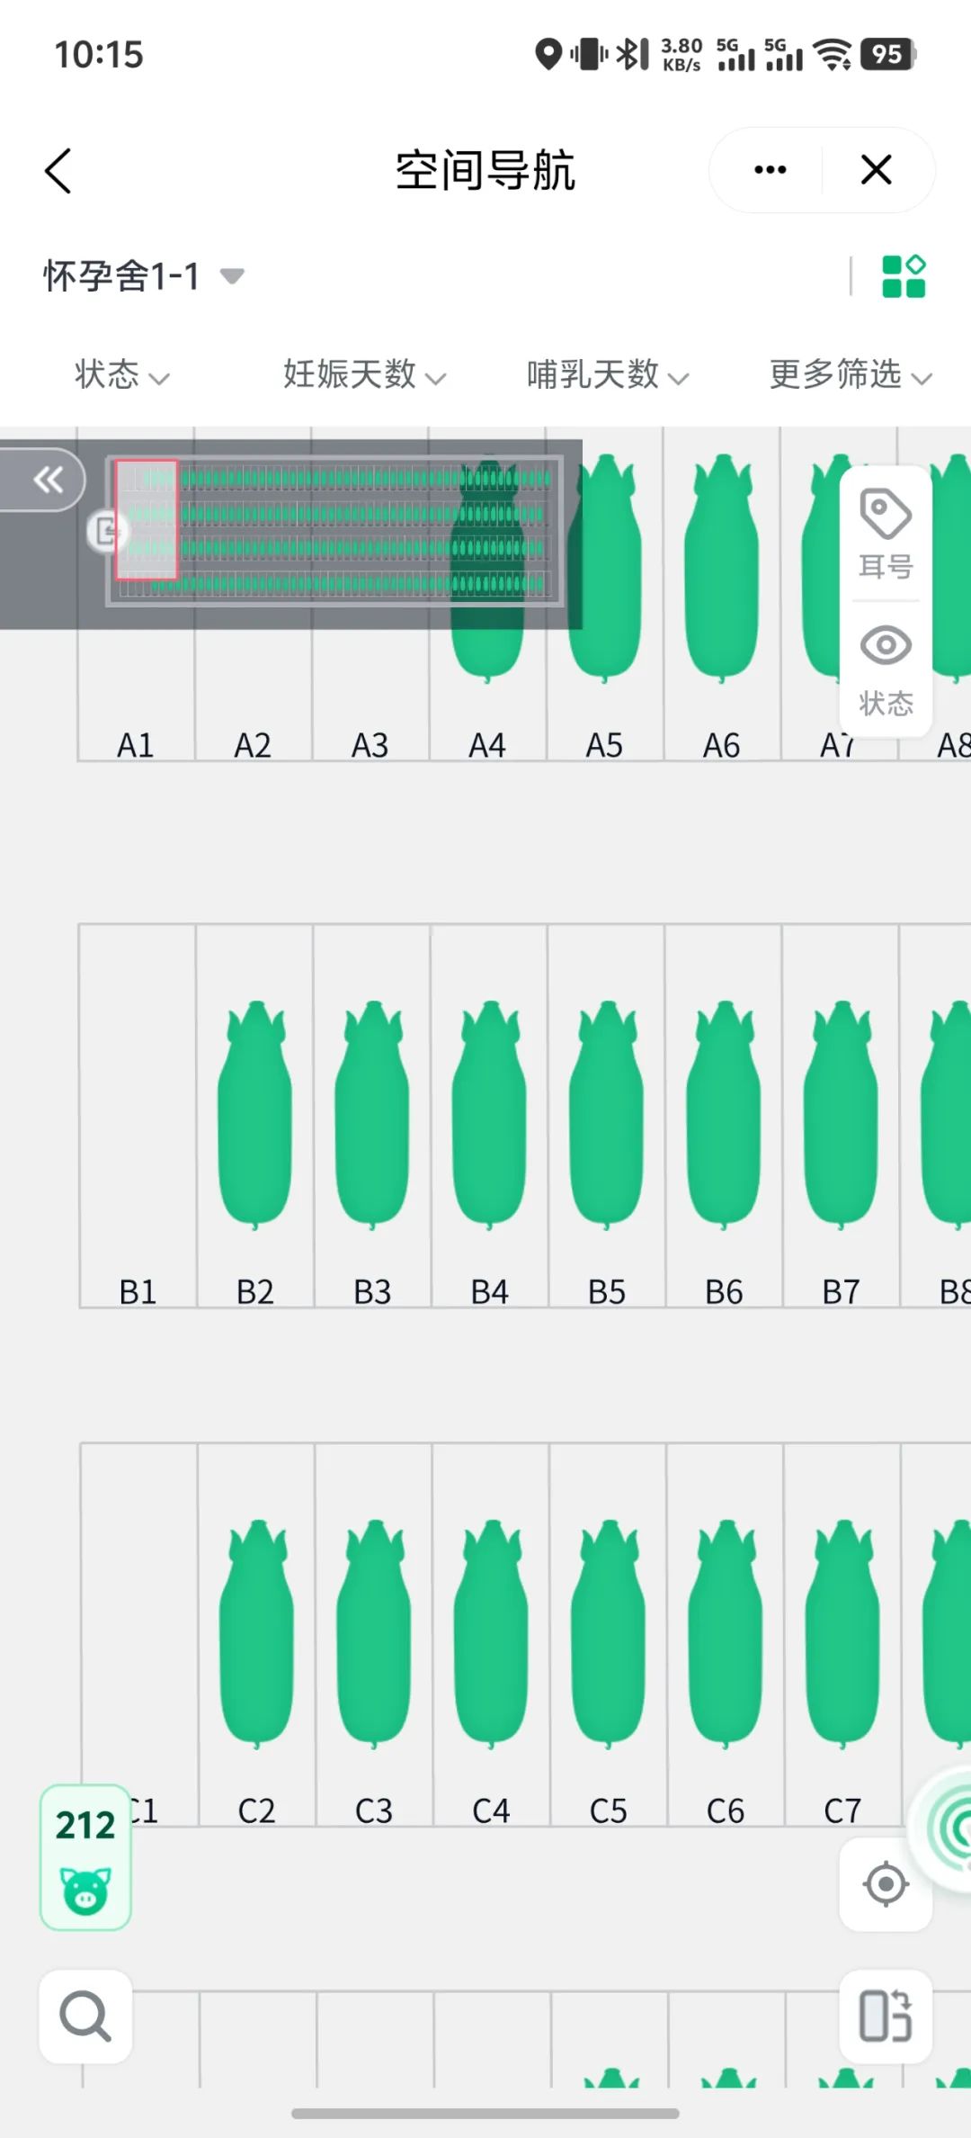Open the 哺乳天数 filter menu
Viewport: 971px width, 2138px height.
(607, 374)
